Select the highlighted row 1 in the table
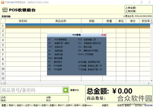 (x=78, y=26)
